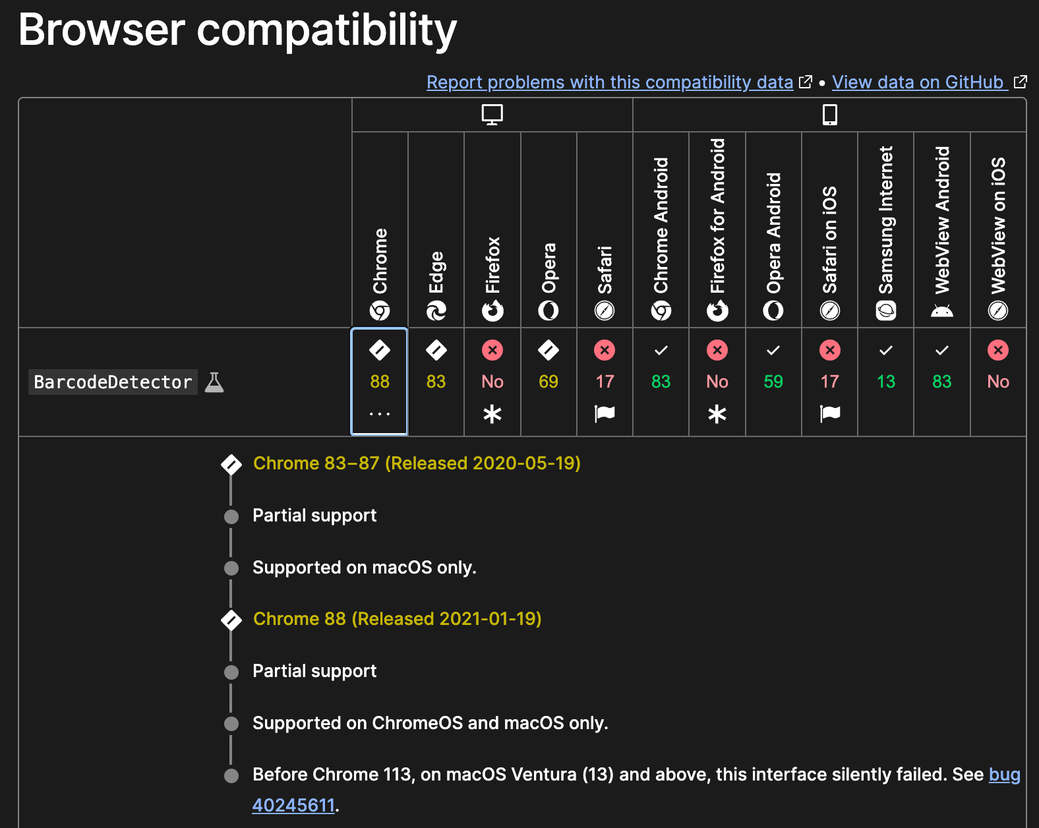The image size is (1039, 828).
Task: Expand the Edge 83 compatibility cell
Action: click(436, 382)
